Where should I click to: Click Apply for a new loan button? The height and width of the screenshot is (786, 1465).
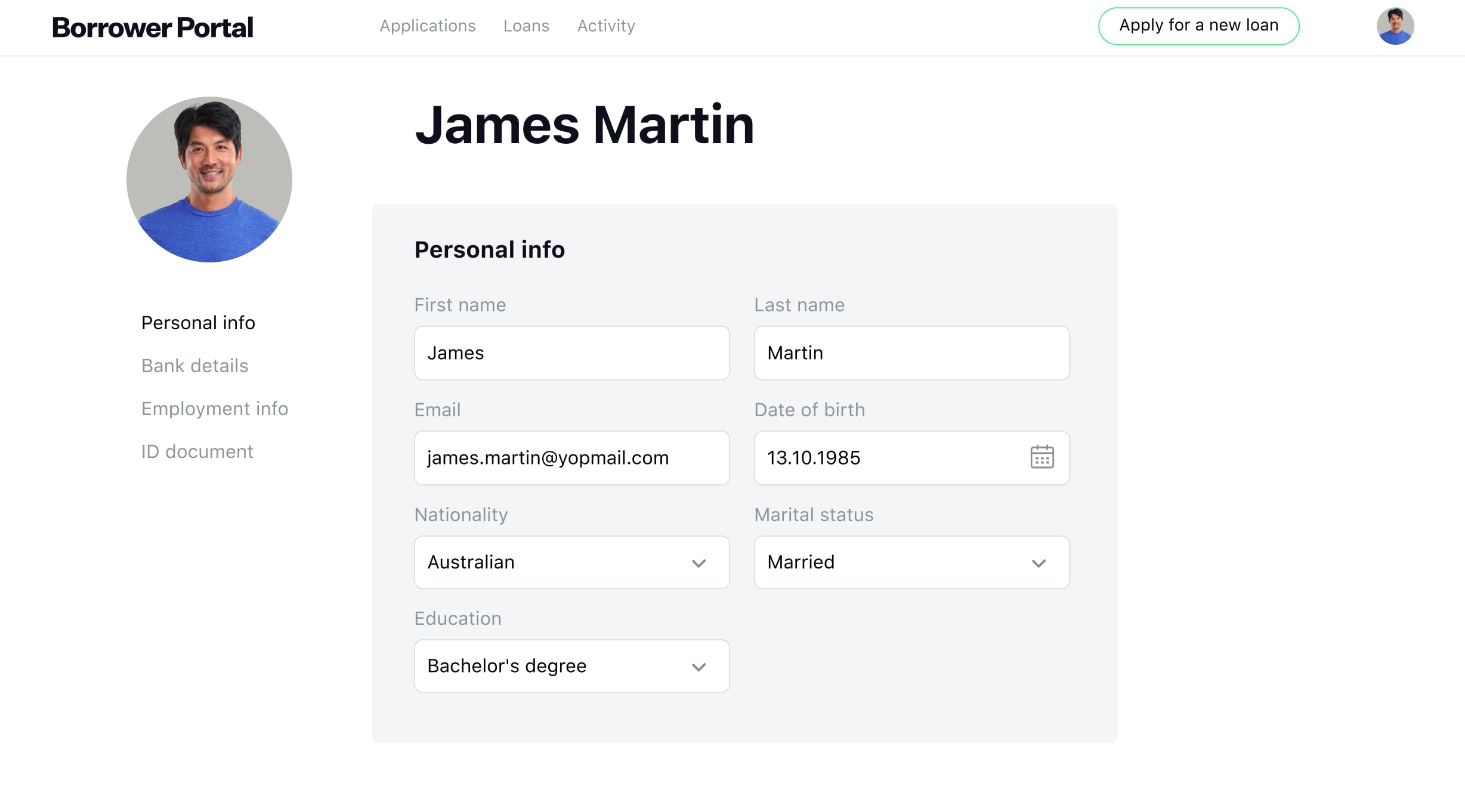pos(1198,26)
